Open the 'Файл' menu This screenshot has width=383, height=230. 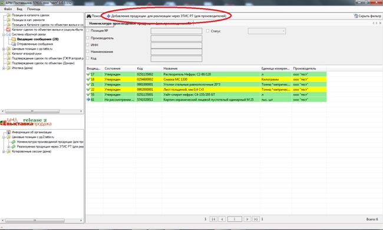tap(8, 9)
